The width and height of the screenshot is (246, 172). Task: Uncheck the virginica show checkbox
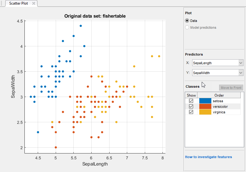pyautogui.click(x=191, y=112)
